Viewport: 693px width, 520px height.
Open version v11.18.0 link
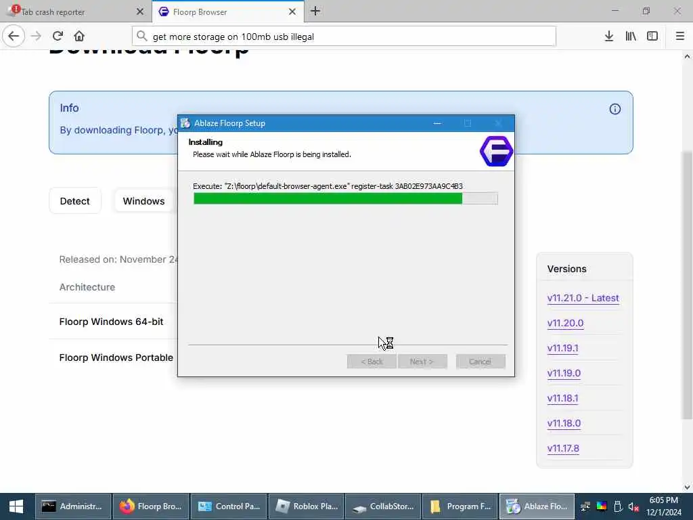tap(564, 423)
